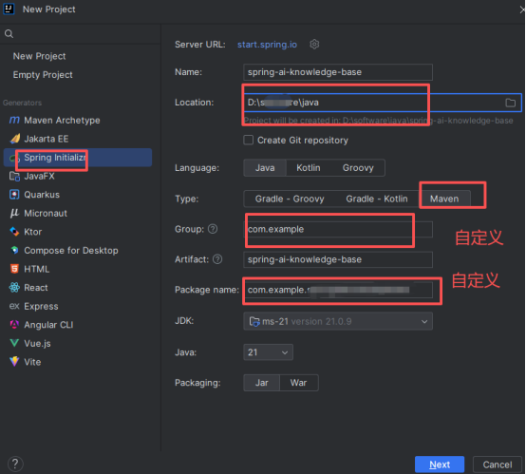This screenshot has height=474, width=526.
Task: Click the generator search box
Action: click(81, 33)
